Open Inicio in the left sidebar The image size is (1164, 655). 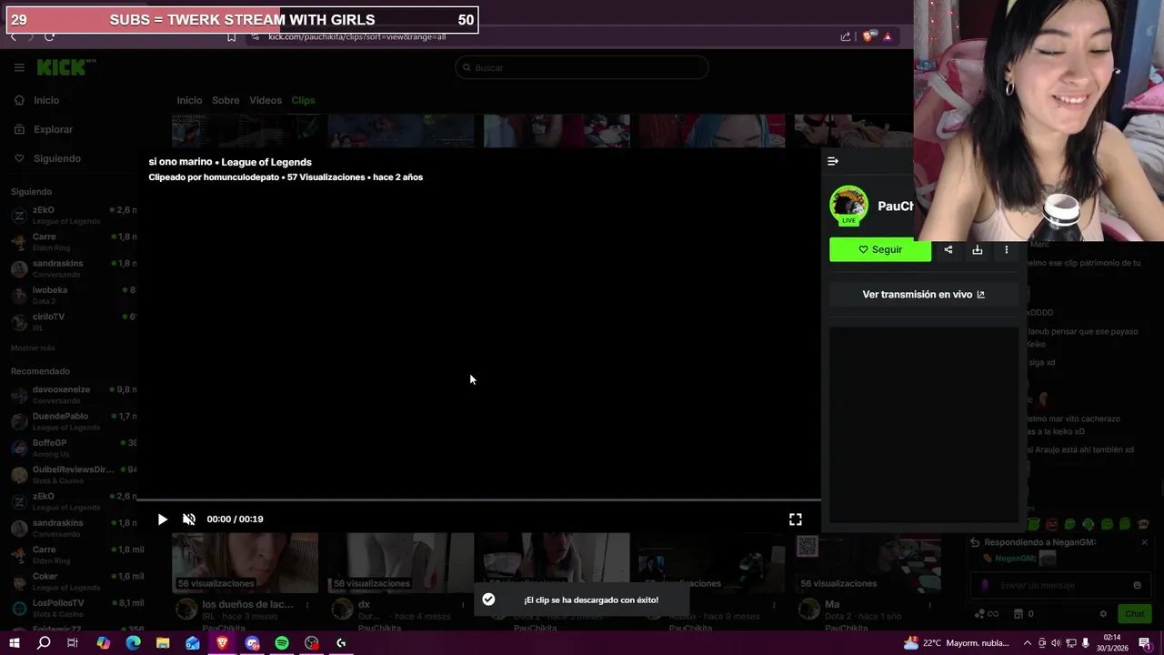click(37, 100)
